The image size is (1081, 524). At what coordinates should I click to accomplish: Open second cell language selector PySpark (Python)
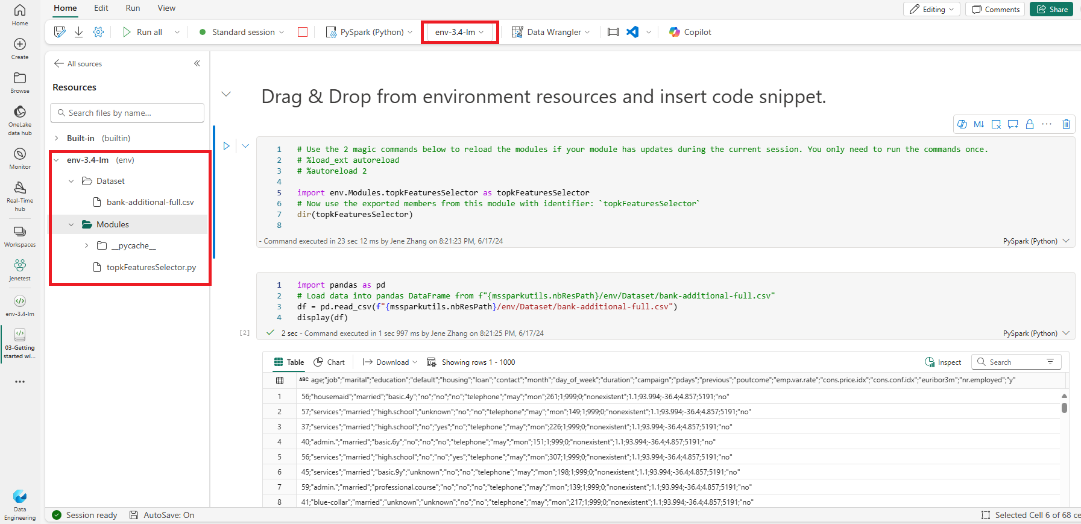[x=1036, y=333]
